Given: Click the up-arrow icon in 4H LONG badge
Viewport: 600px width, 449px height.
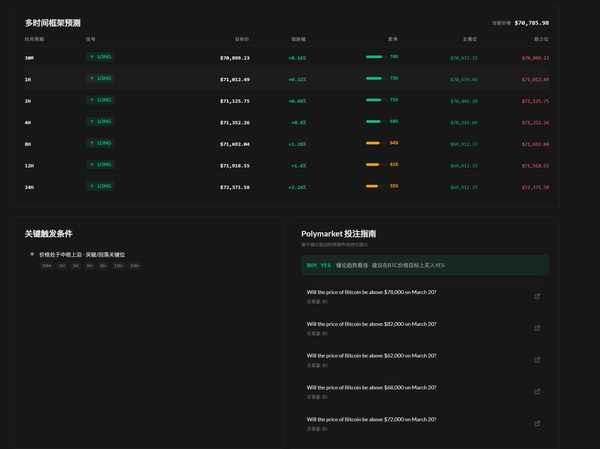Looking at the screenshot, I should coord(92,121).
